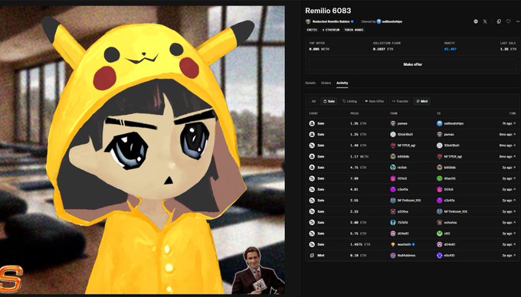Toggle the Item Offer filter chip
521x297 pixels.
[x=374, y=101]
